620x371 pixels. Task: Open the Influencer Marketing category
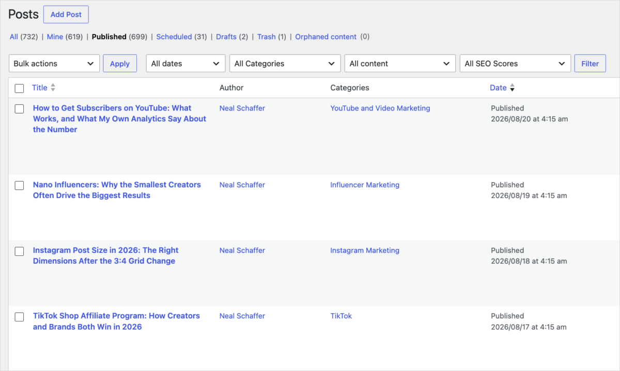(365, 185)
